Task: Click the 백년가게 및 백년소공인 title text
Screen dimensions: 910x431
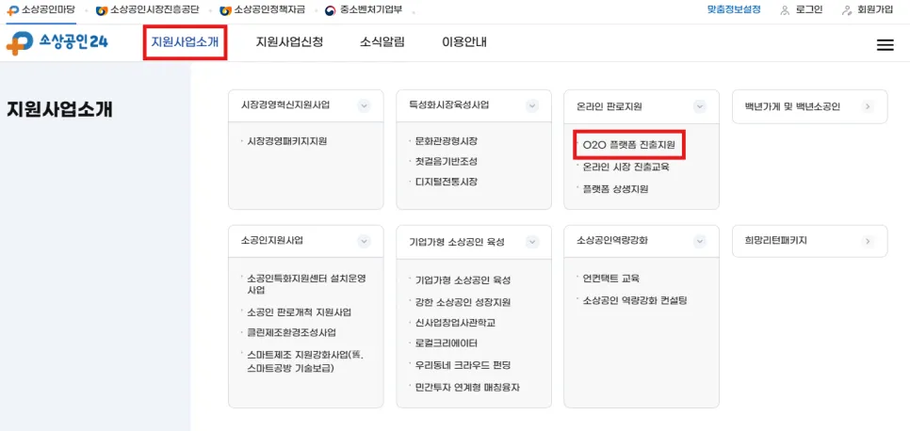Action: tap(792, 106)
